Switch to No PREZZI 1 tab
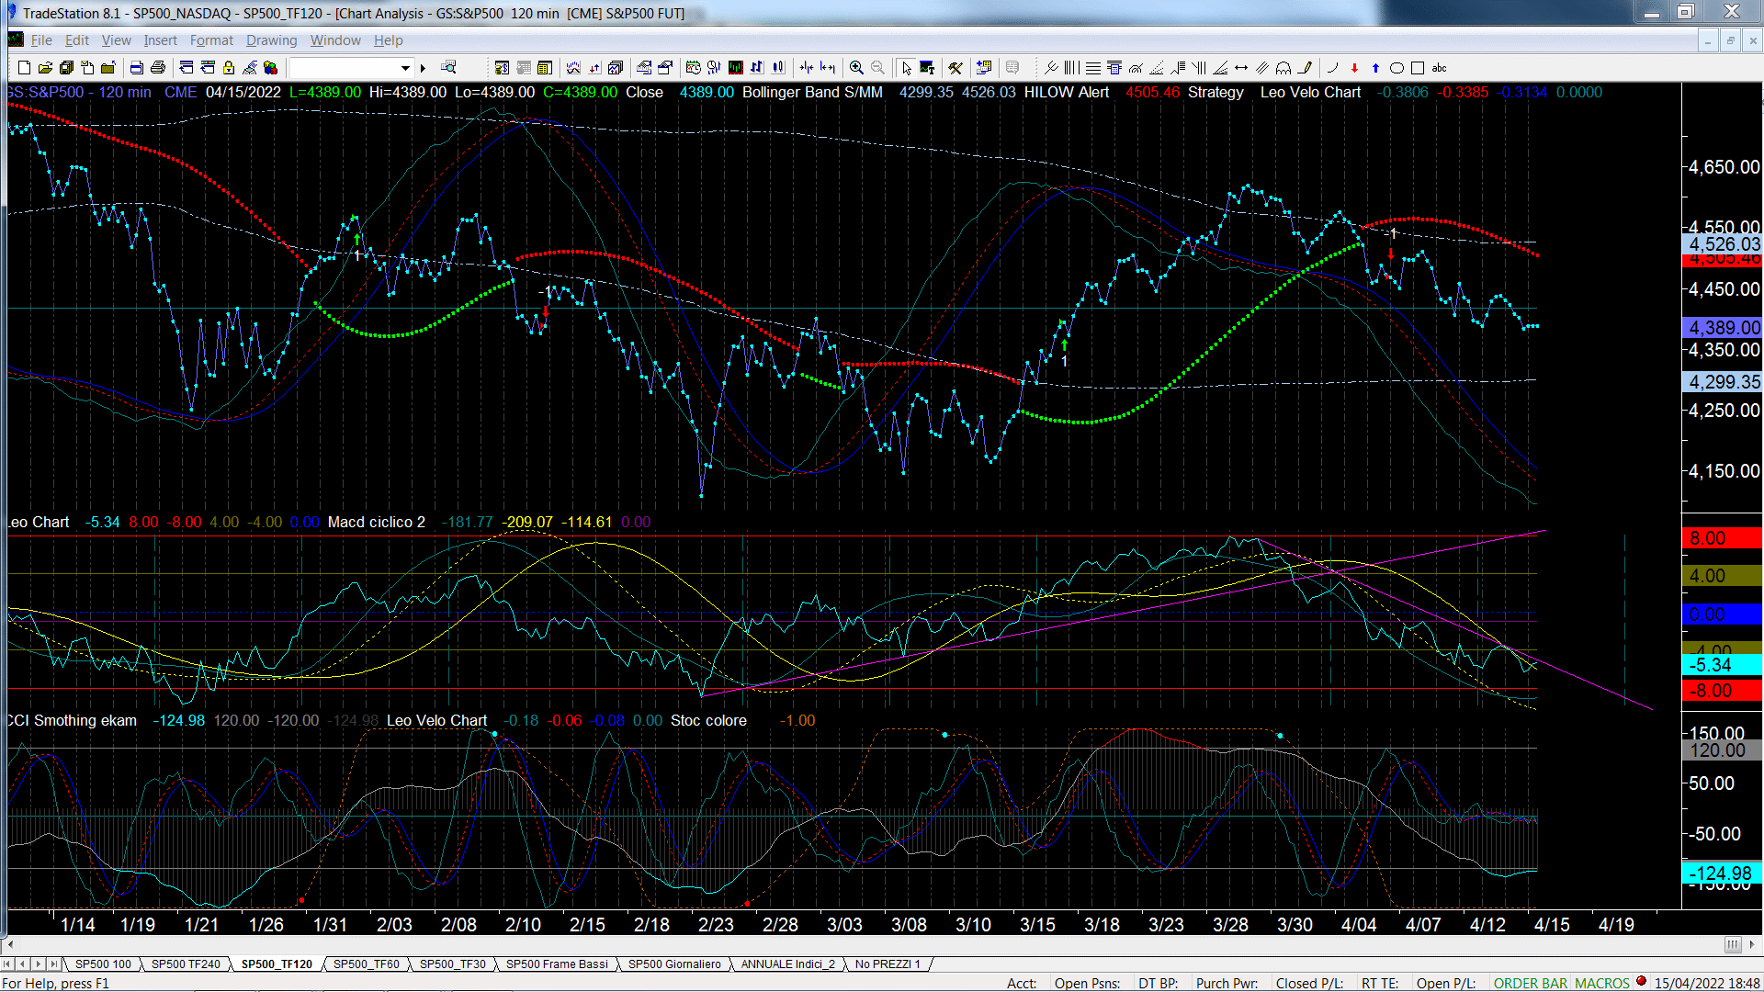 point(887,964)
